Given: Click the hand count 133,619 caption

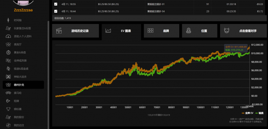Looking at the screenshot, I should (x=159, y=115).
